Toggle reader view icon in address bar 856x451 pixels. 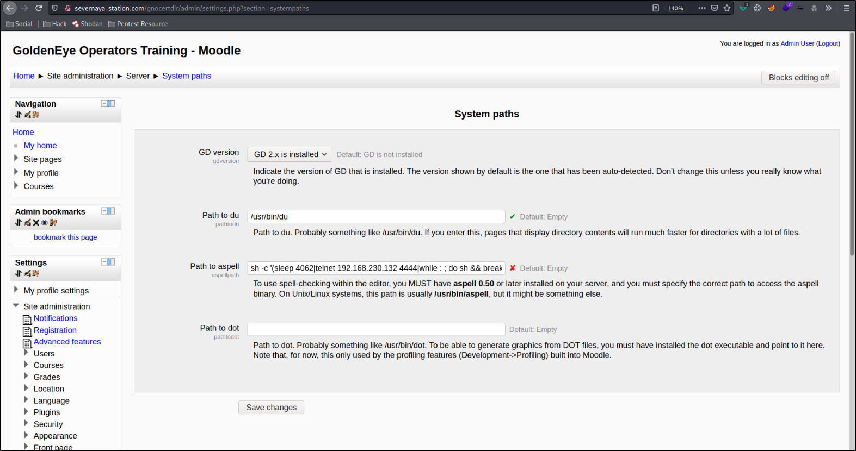(x=656, y=8)
